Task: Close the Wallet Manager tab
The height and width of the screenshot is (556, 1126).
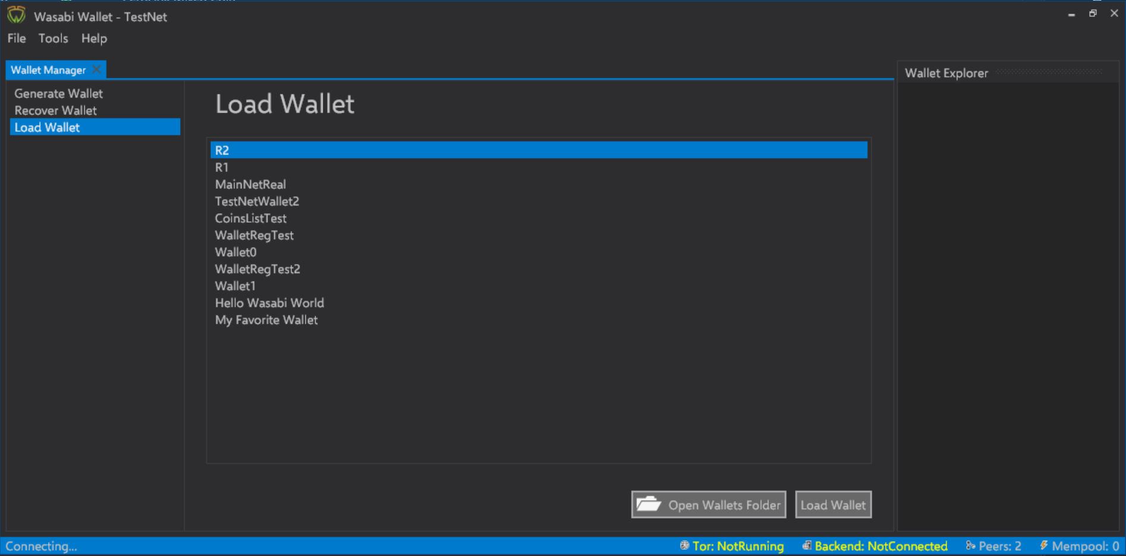Action: point(96,69)
